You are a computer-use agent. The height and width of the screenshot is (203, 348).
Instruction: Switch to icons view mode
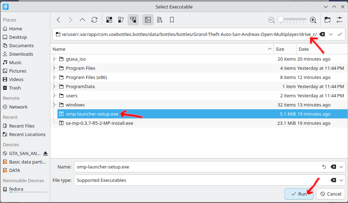109,20
